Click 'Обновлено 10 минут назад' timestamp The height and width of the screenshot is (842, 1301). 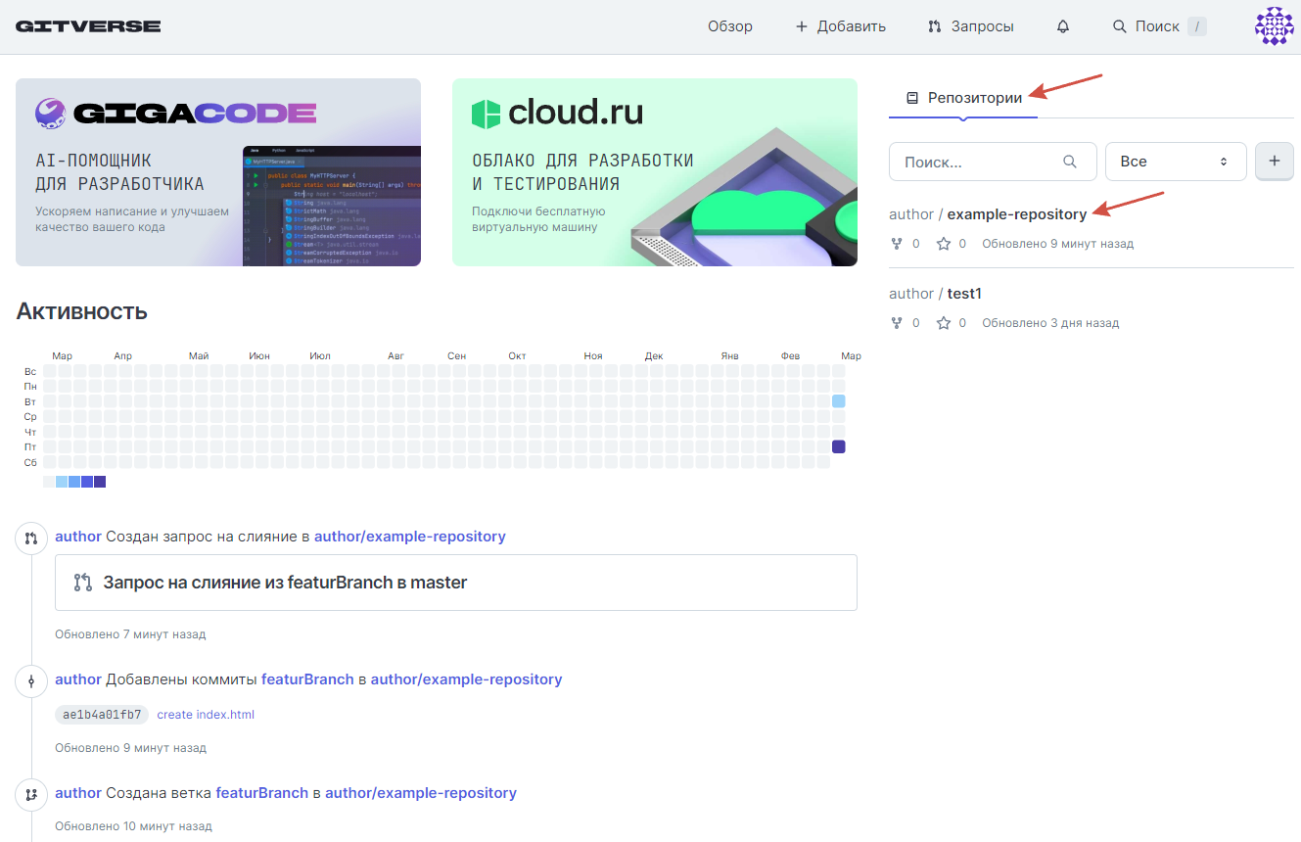click(133, 826)
